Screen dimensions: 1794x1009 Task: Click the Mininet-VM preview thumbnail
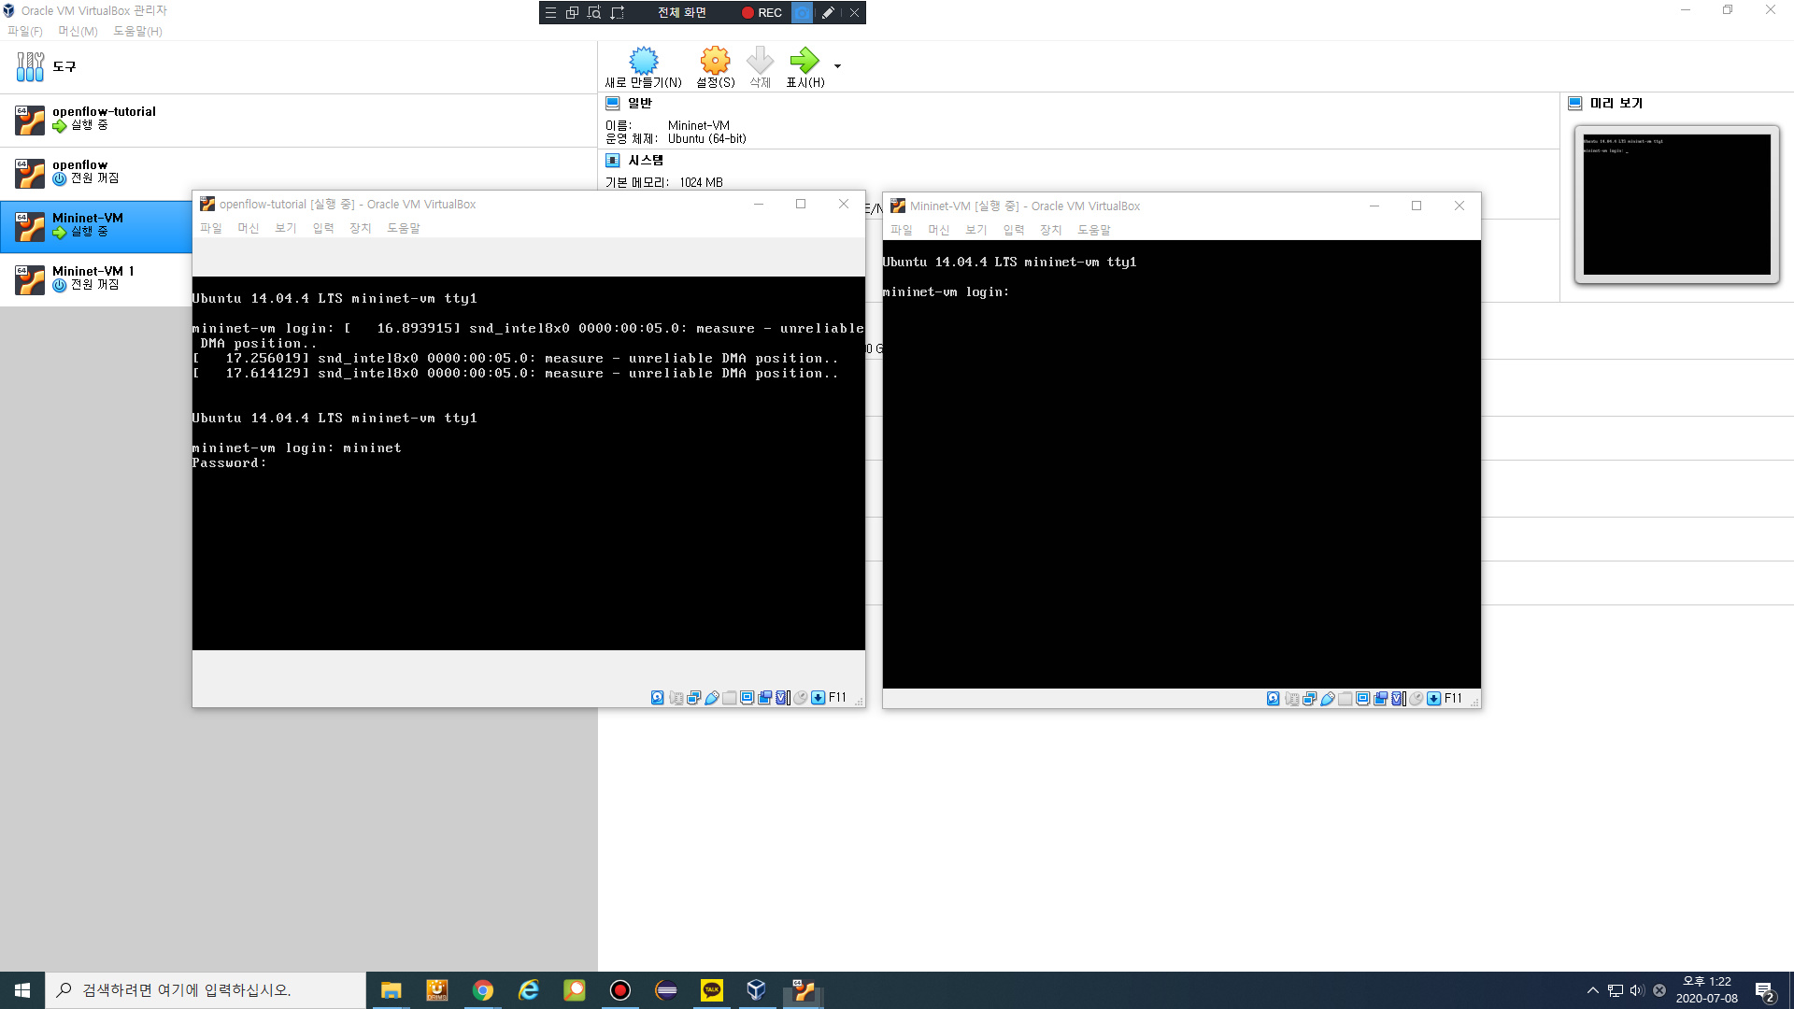(1676, 204)
